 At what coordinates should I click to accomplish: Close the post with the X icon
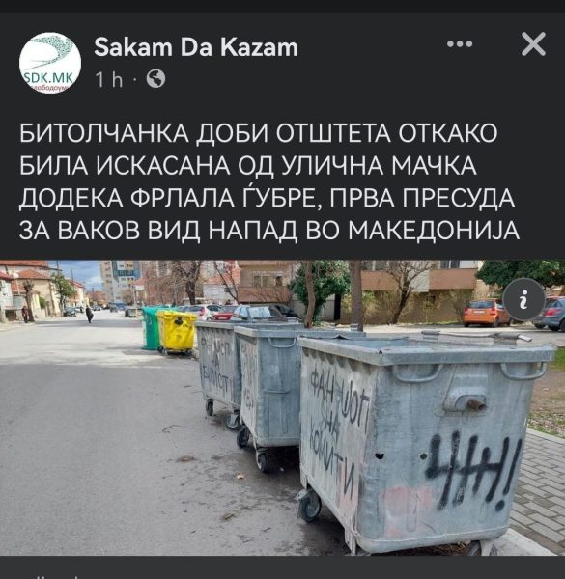pos(533,44)
